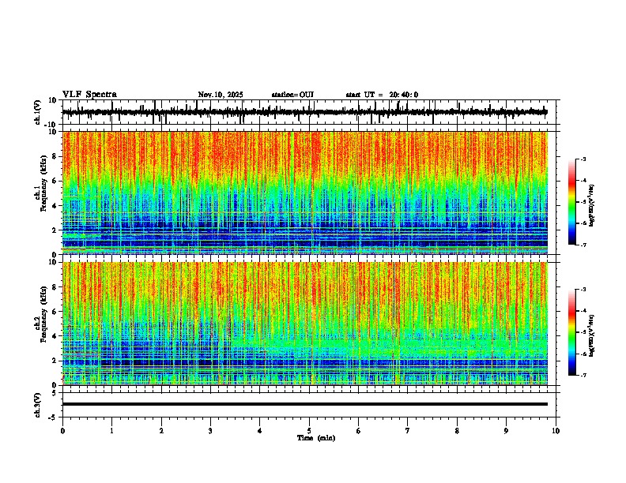Click the 'ch.1(V)' waveform axis label
Image resolution: width=626 pixels, height=483 pixels.
(38, 112)
